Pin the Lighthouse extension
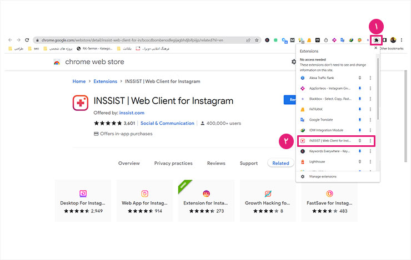 coord(360,162)
